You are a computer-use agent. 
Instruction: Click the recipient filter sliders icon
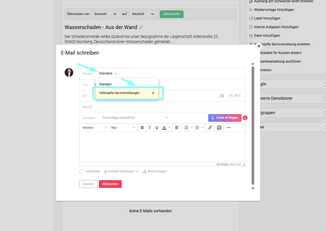tap(222, 96)
